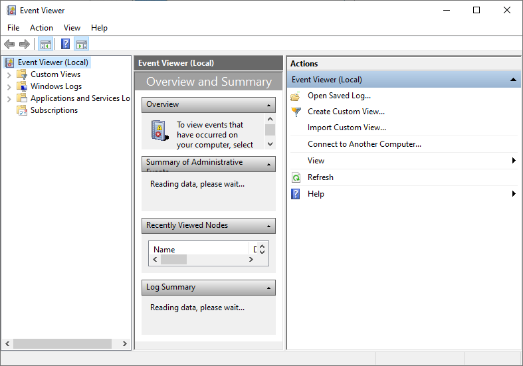Click the Windows Logs folder icon
Image resolution: width=523 pixels, height=366 pixels.
click(x=22, y=86)
